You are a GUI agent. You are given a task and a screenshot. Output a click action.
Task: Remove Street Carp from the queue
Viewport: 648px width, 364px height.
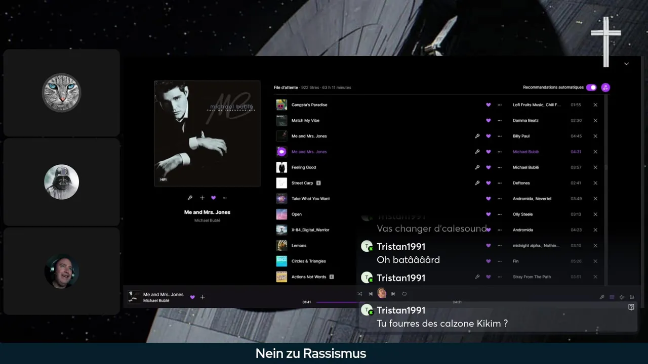[595, 183]
